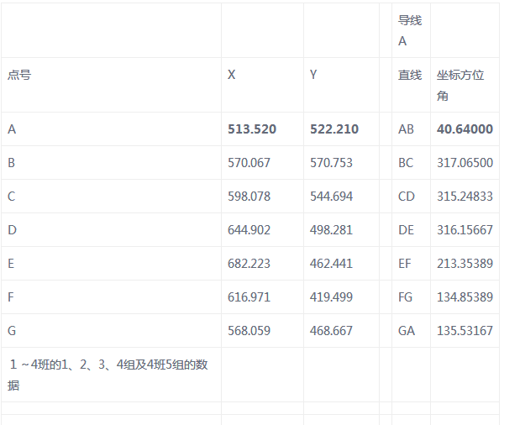The image size is (520, 425).
Task: Click X coordinate 644.902 for point D
Action: [249, 230]
